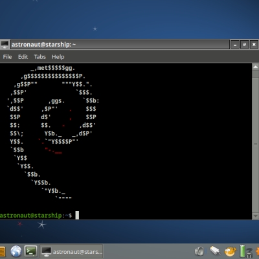Click the terminal scrollbar up arrow
This screenshot has width=259, height=259.
(255, 67)
